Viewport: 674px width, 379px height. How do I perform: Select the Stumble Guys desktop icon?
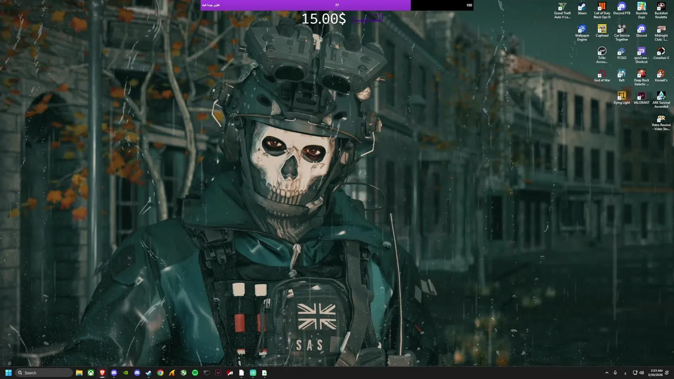pyautogui.click(x=641, y=11)
